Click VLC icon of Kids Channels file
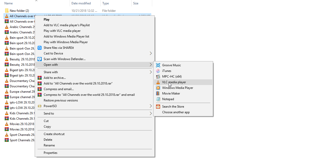 [7, 113]
